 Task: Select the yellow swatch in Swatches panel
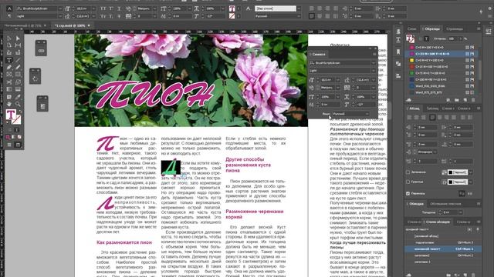411,60
